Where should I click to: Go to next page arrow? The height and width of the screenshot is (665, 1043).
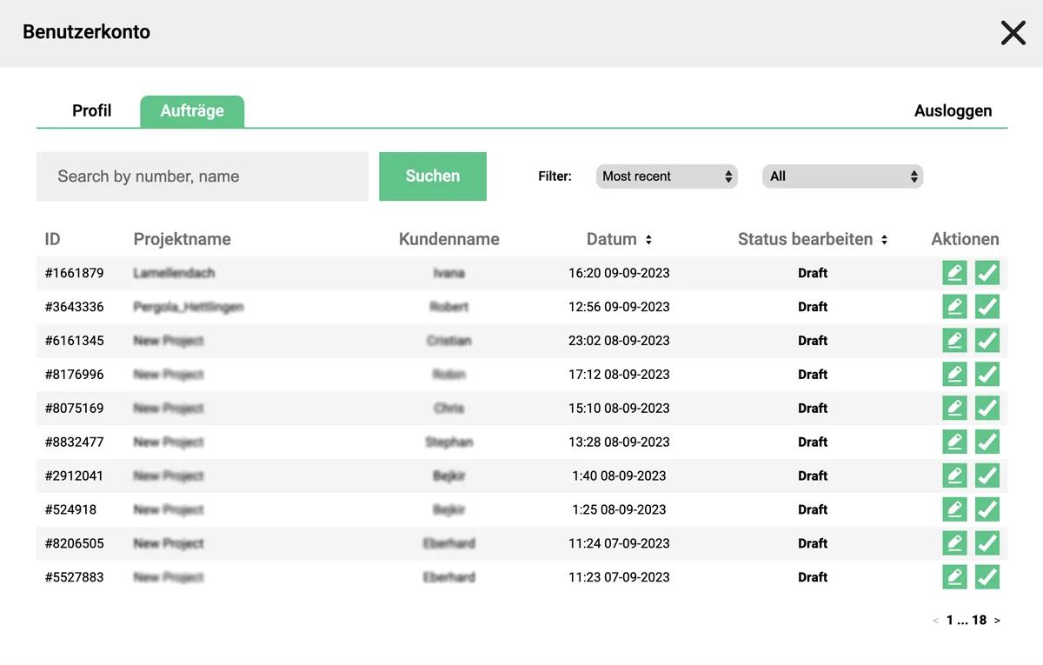[x=997, y=621]
